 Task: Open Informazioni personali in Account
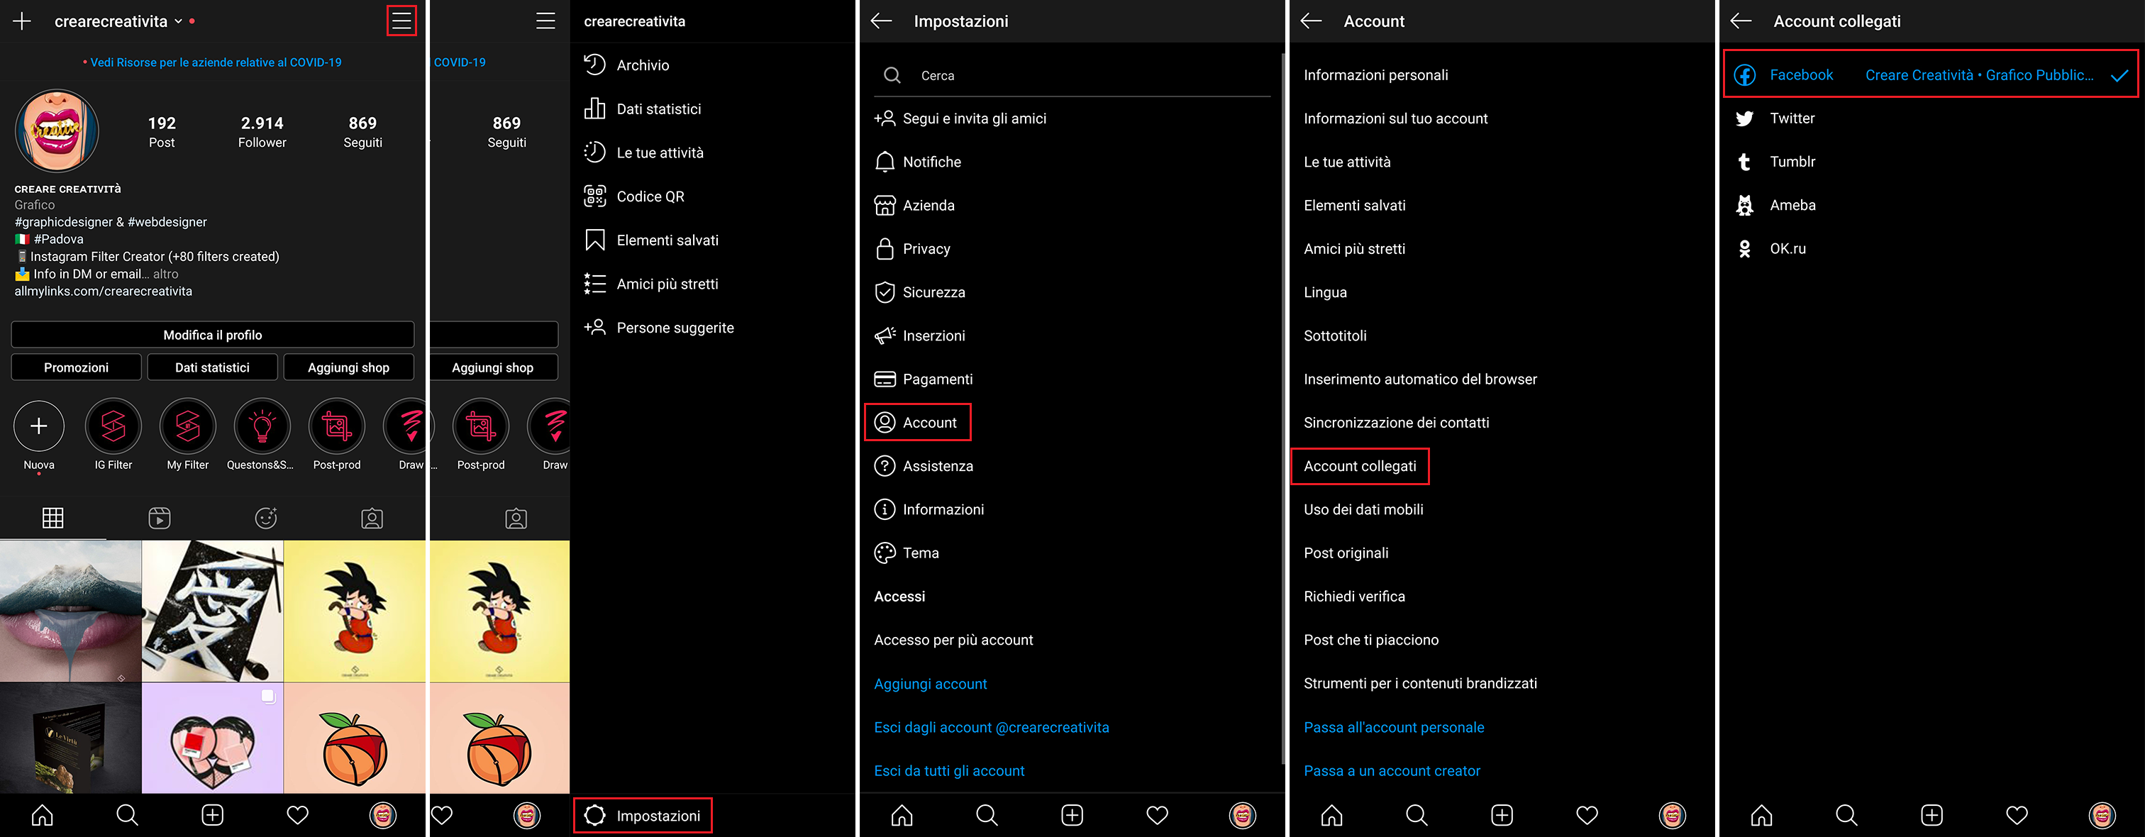pos(1375,75)
